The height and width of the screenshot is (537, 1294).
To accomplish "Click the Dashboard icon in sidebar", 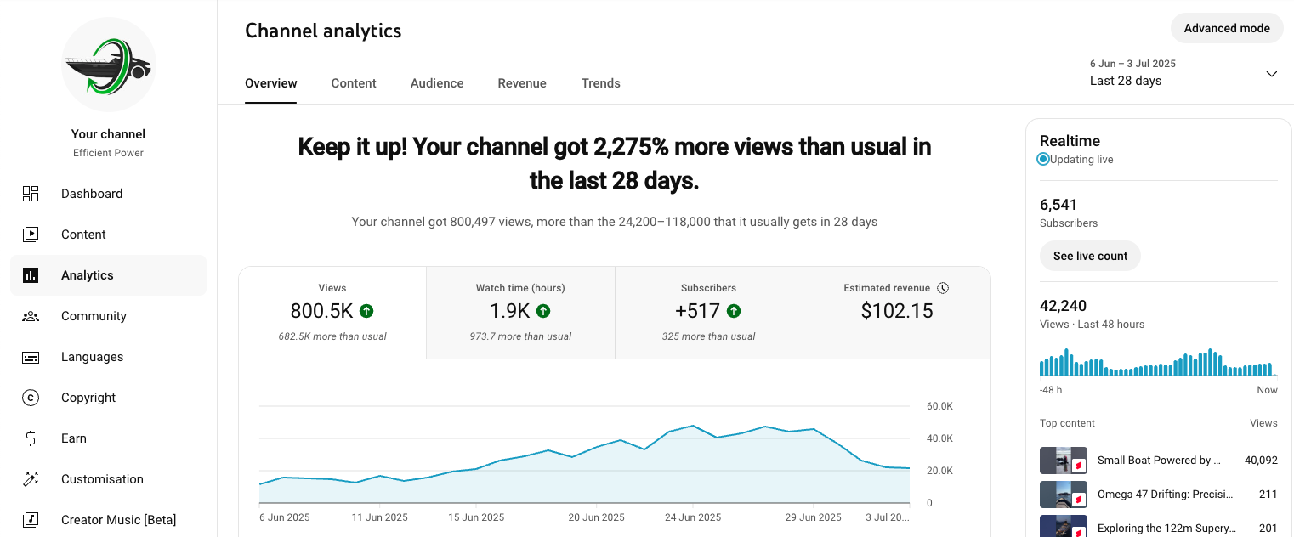I will coord(31,194).
